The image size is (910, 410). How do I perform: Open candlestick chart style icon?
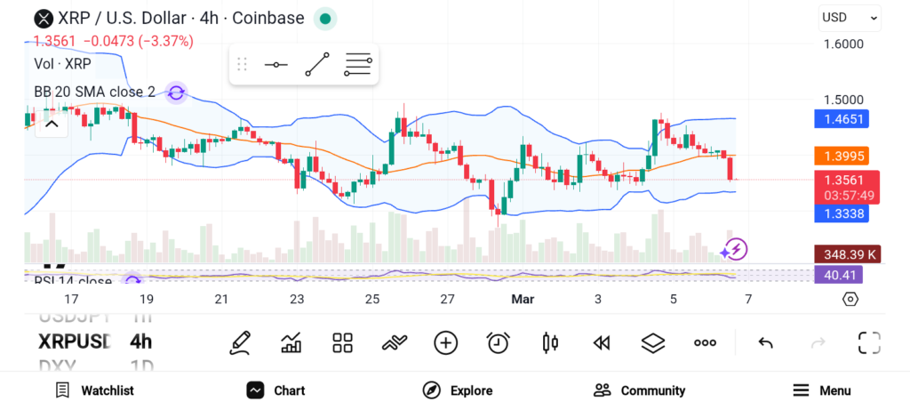tap(549, 342)
